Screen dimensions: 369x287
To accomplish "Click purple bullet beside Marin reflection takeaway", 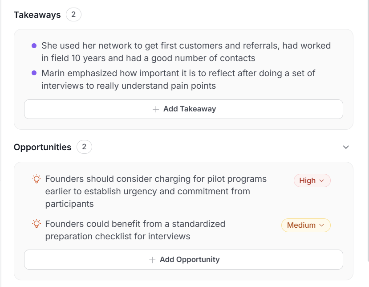I will pyautogui.click(x=34, y=73).
